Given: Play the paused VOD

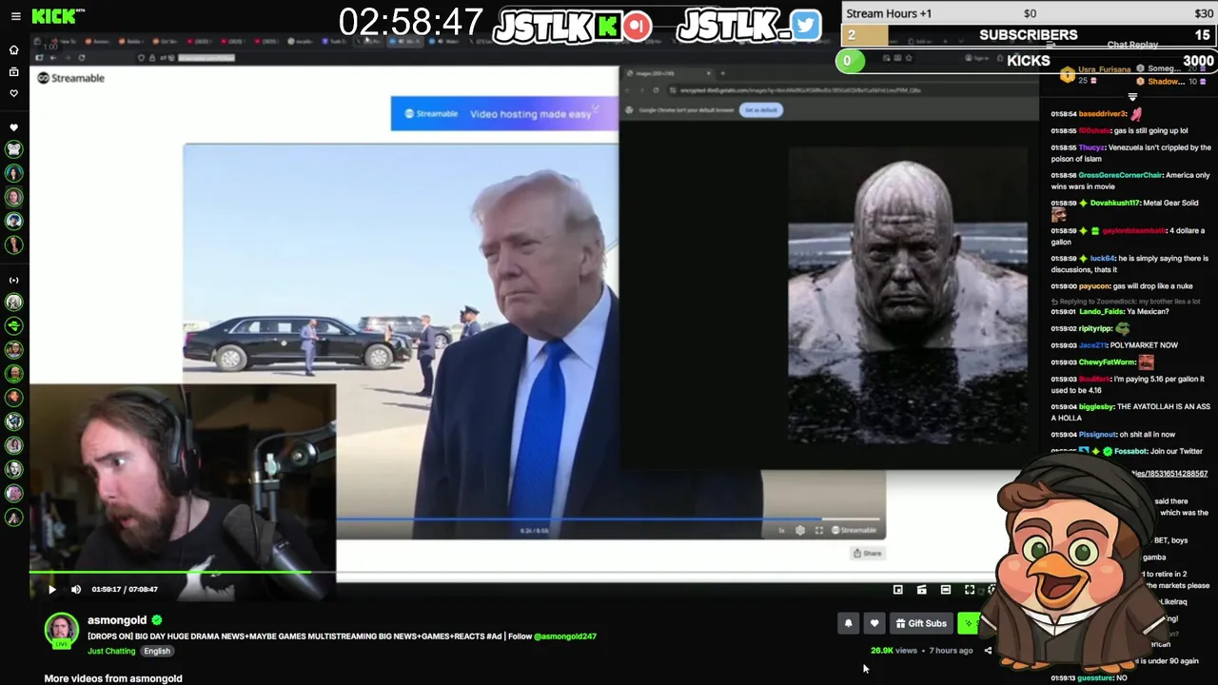Looking at the screenshot, I should (51, 589).
